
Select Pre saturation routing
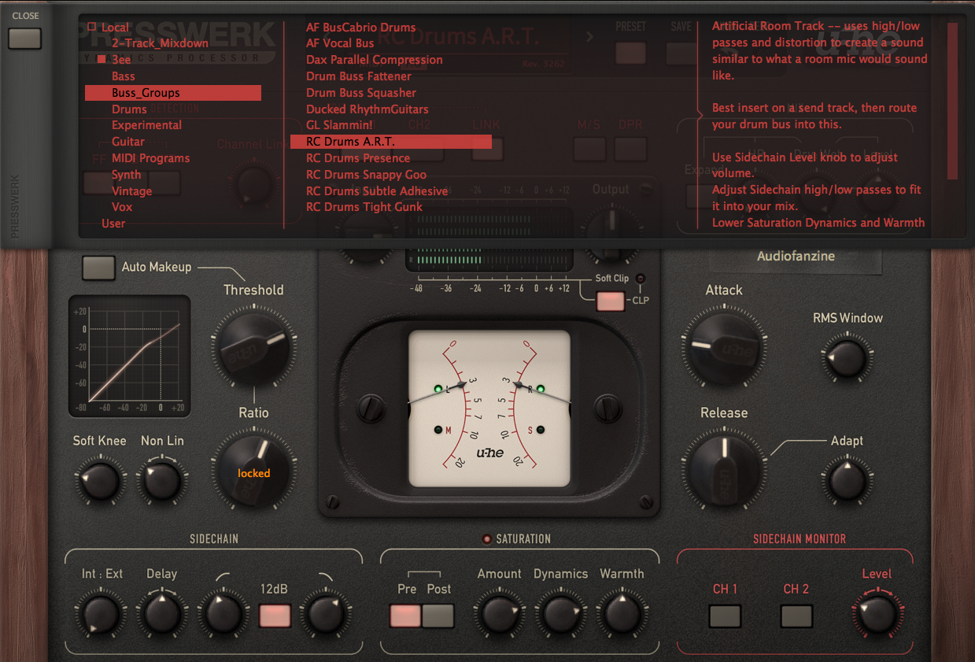406,615
